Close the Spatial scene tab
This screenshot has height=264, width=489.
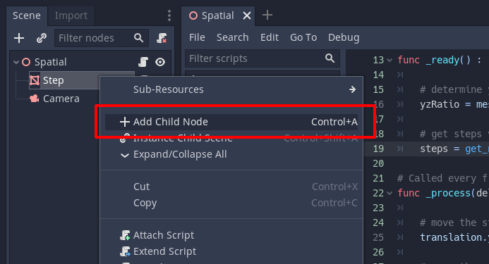point(247,15)
